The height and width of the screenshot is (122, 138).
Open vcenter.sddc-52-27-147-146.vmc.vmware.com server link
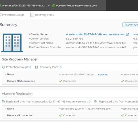coord(95,34)
